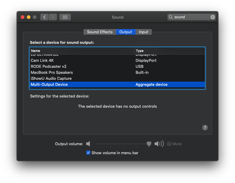The height and width of the screenshot is (183, 235).
Task: Sort devices by Type column header
Action: click(170, 51)
